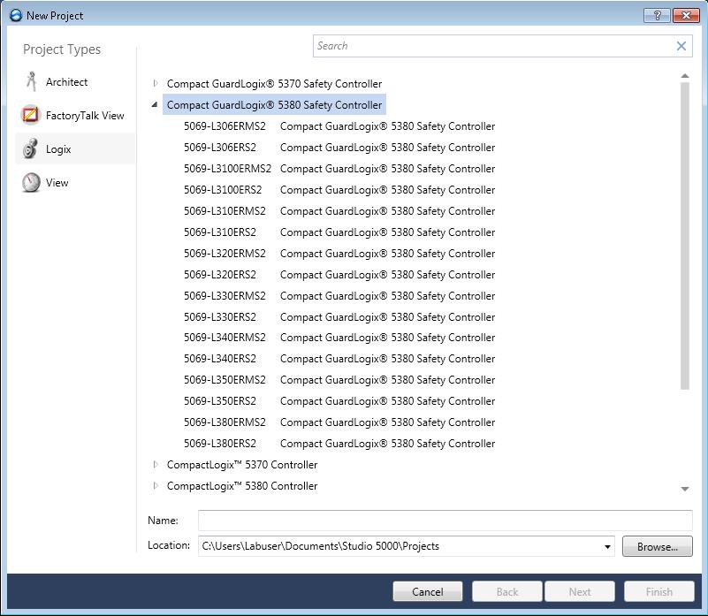Click the Studio 5000 title bar icon
The image size is (708, 616).
coord(16,15)
